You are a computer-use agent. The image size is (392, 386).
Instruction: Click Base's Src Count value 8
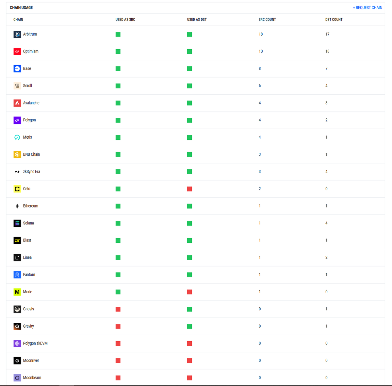coord(260,69)
